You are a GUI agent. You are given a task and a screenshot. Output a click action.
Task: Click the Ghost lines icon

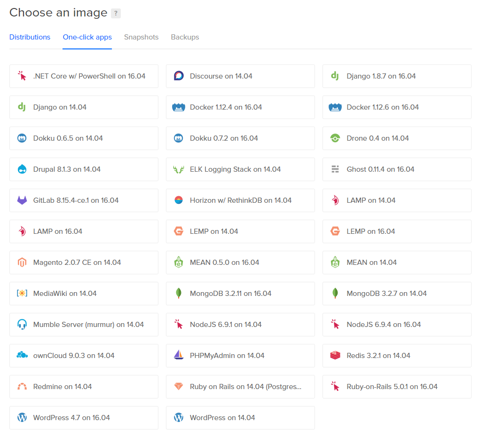335,169
